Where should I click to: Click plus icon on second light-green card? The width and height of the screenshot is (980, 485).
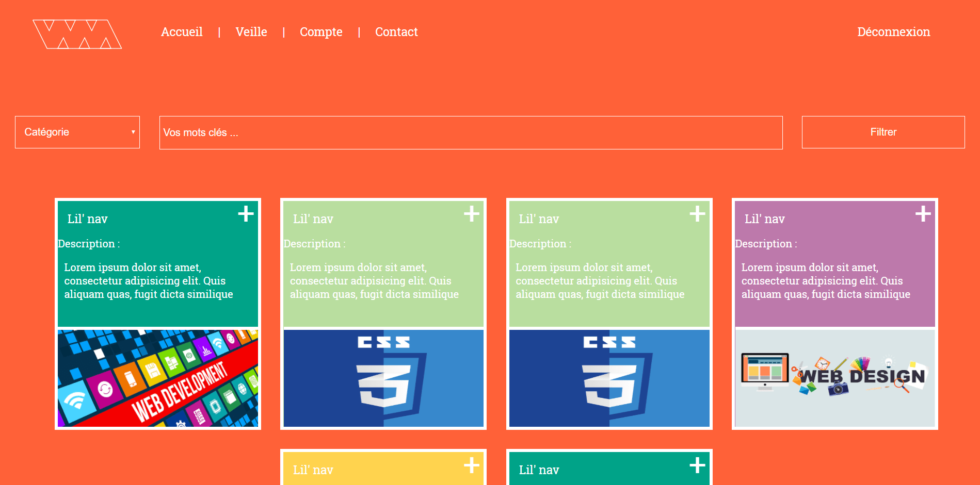point(471,213)
